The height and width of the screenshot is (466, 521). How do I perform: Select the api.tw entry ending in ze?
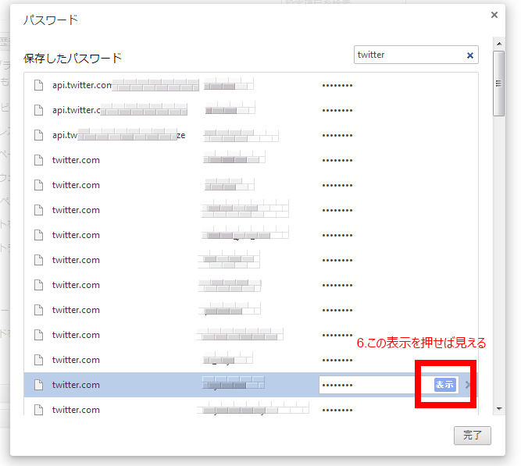(251, 135)
